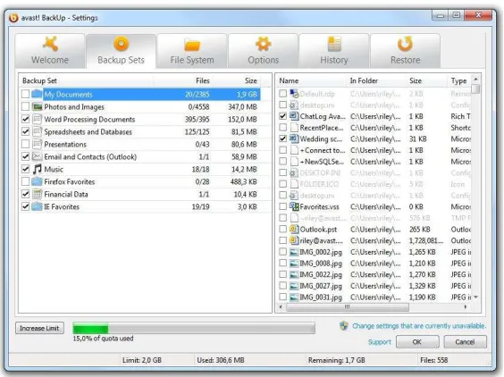This screenshot has width=504, height=377.
Task: Click the horizontal scroll right arrow
Action: coord(466,307)
